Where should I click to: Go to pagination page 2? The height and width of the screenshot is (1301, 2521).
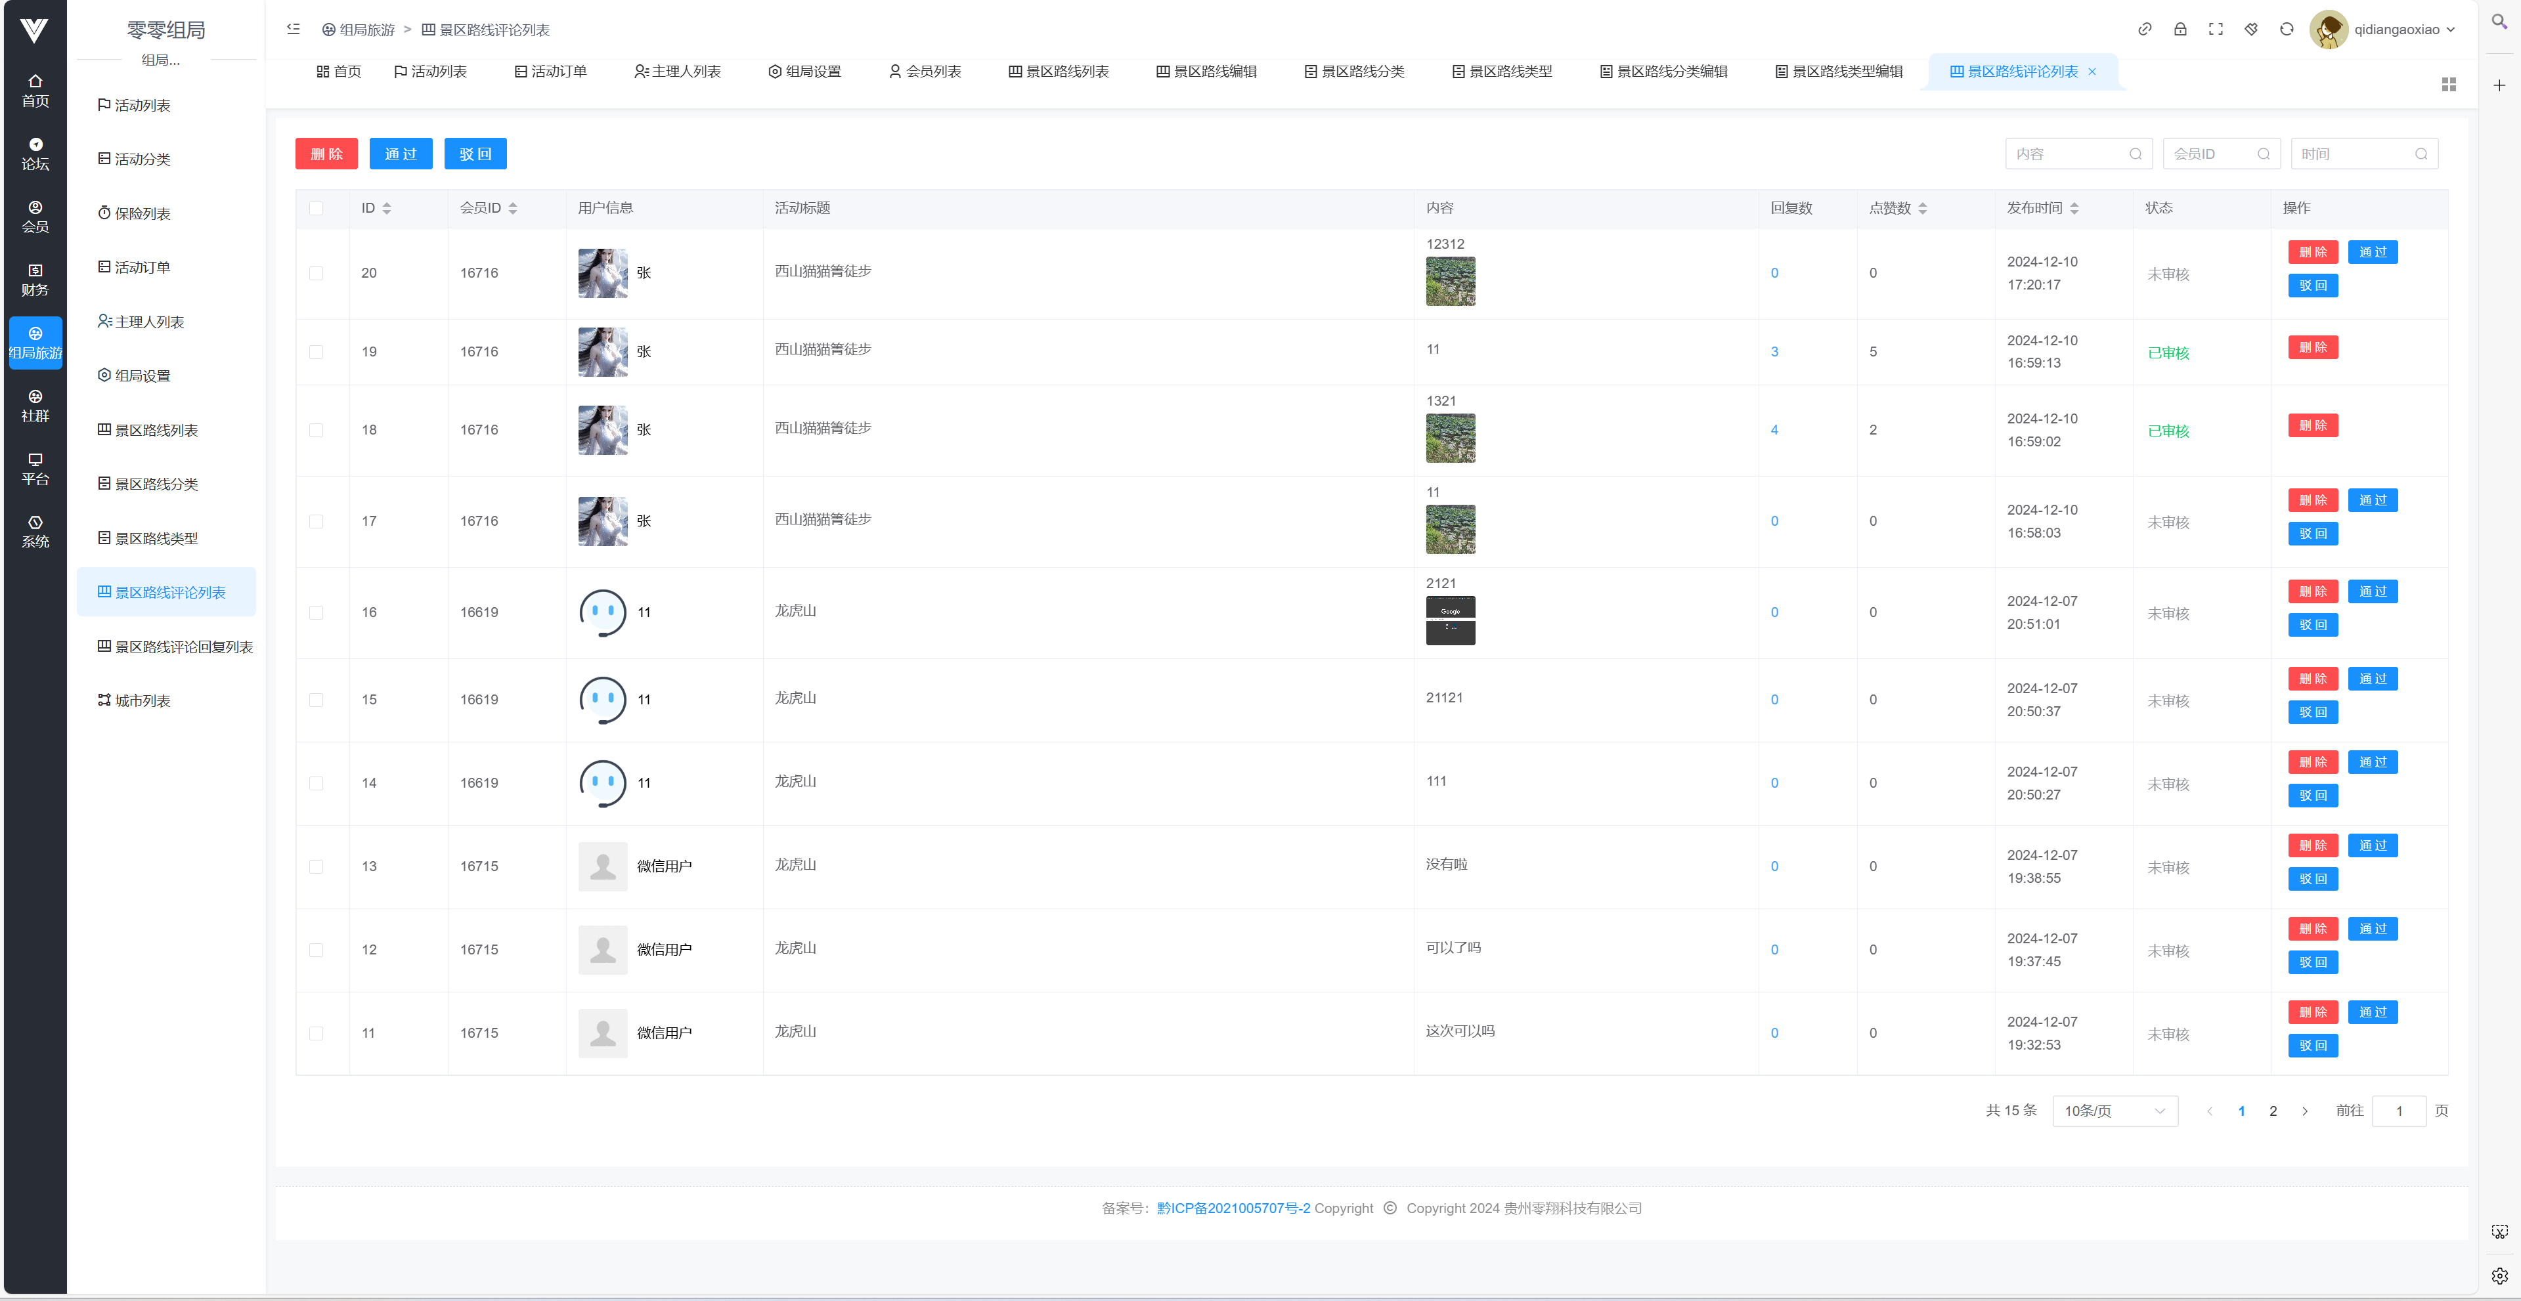pos(2272,1110)
